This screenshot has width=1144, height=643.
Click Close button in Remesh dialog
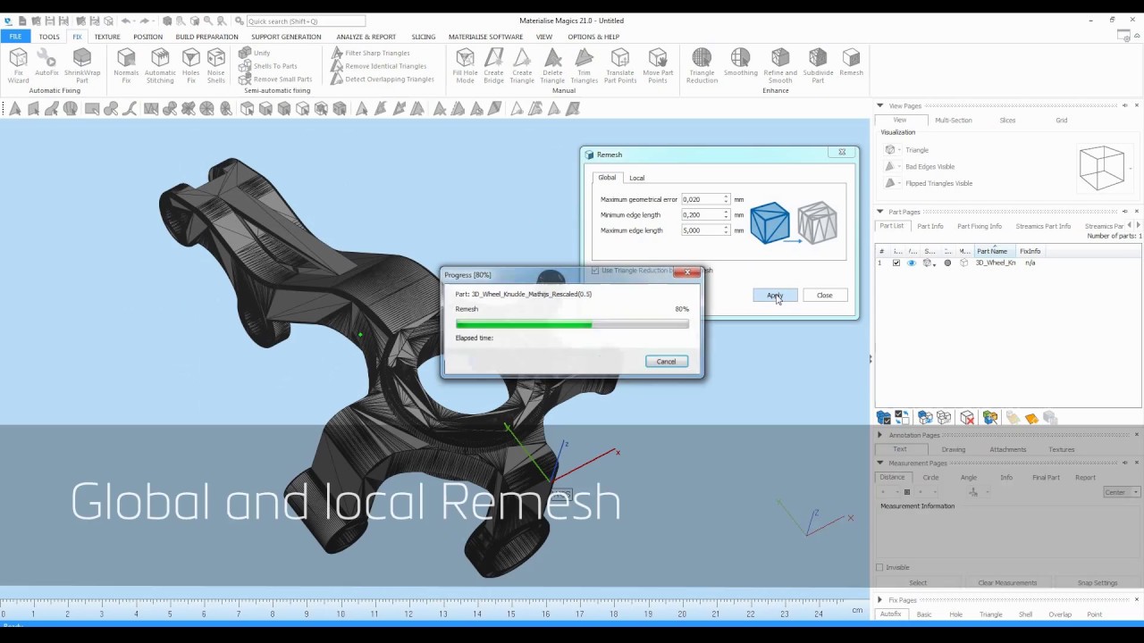824,295
